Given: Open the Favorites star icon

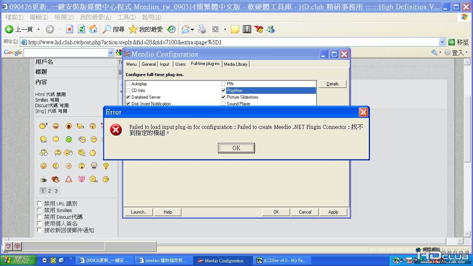Looking at the screenshot, I should 133,29.
